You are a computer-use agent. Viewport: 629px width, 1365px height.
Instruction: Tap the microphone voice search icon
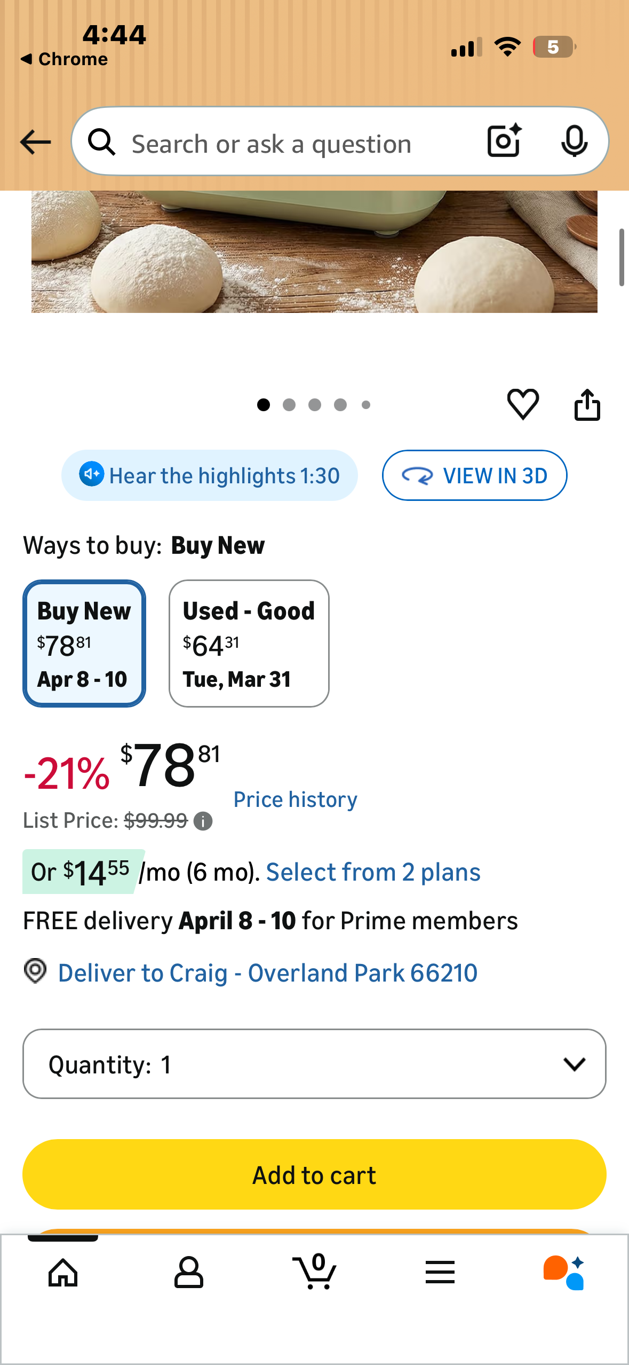(574, 142)
